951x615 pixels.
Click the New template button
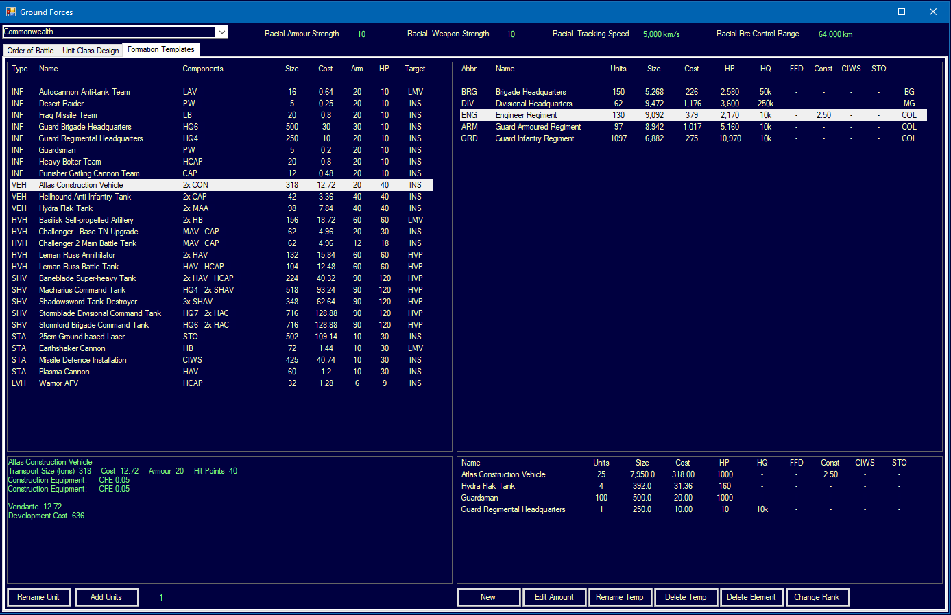(488, 597)
